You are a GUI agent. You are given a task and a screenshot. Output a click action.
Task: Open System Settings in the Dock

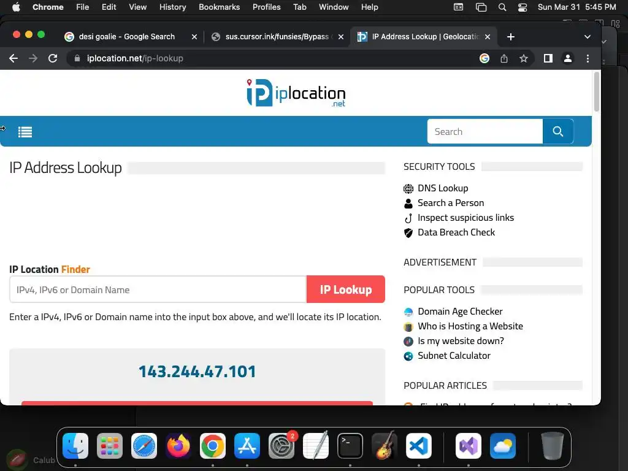(281, 446)
